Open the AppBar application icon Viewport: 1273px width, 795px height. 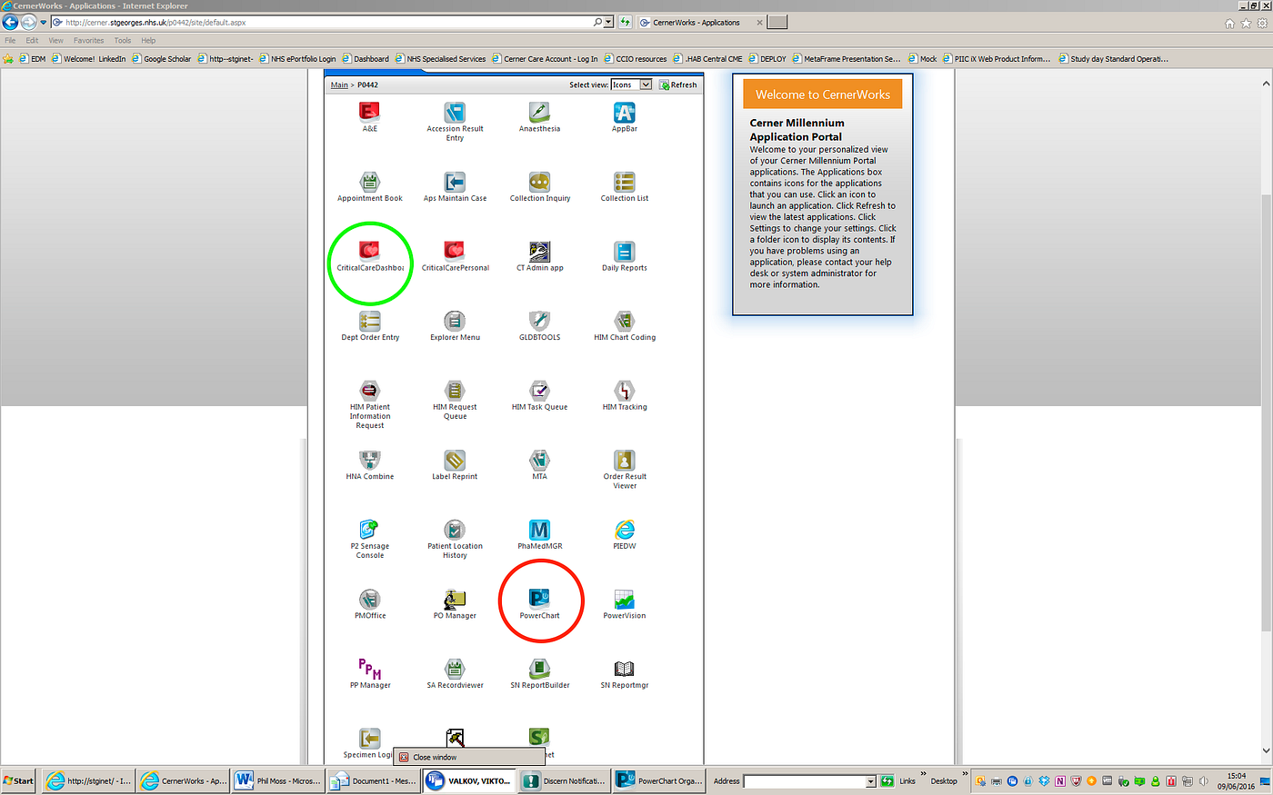[625, 113]
